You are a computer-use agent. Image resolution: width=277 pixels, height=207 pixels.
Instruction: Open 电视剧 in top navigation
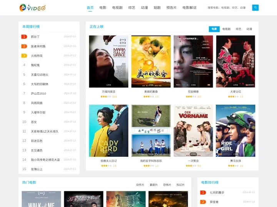click(x=117, y=8)
